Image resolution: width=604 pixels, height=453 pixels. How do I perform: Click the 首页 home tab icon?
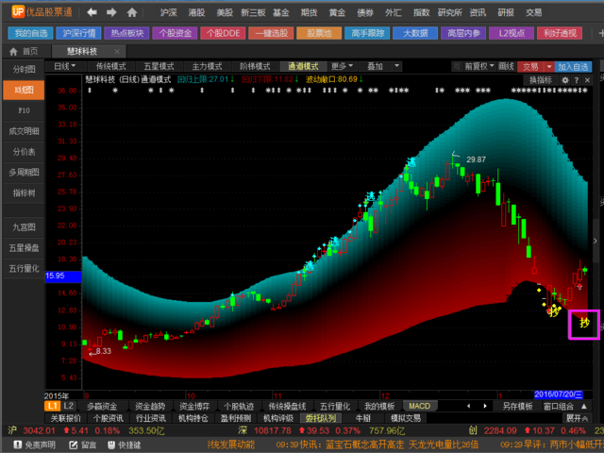point(25,51)
